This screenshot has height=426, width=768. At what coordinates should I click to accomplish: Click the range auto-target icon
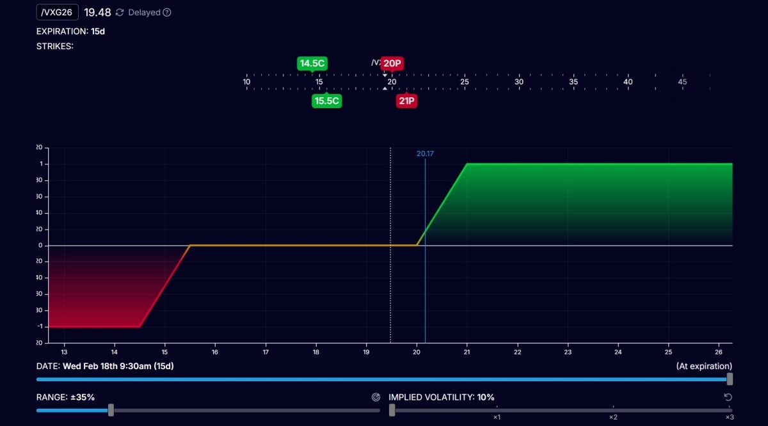(376, 397)
